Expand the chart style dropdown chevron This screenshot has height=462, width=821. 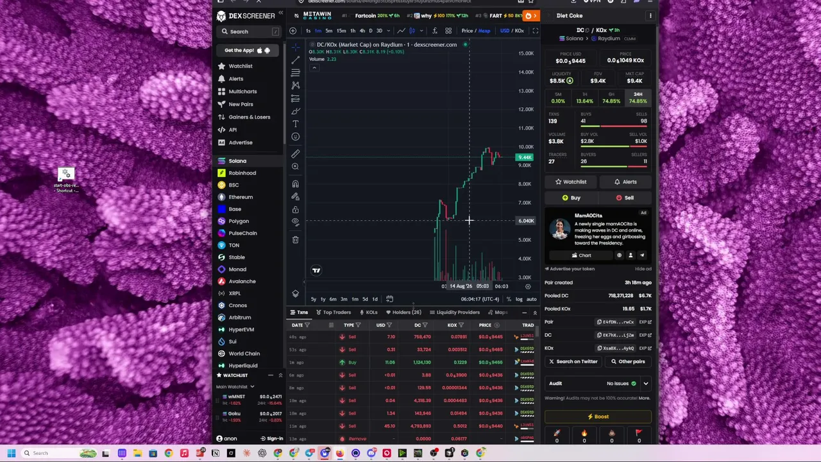tap(421, 31)
